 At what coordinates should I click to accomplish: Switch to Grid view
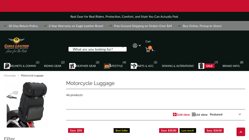[x=181, y=114]
